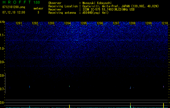The width and height of the screenshot is (170, 108).
Task: Click the 1.1 kHz axis label
Action: tap(2, 35)
